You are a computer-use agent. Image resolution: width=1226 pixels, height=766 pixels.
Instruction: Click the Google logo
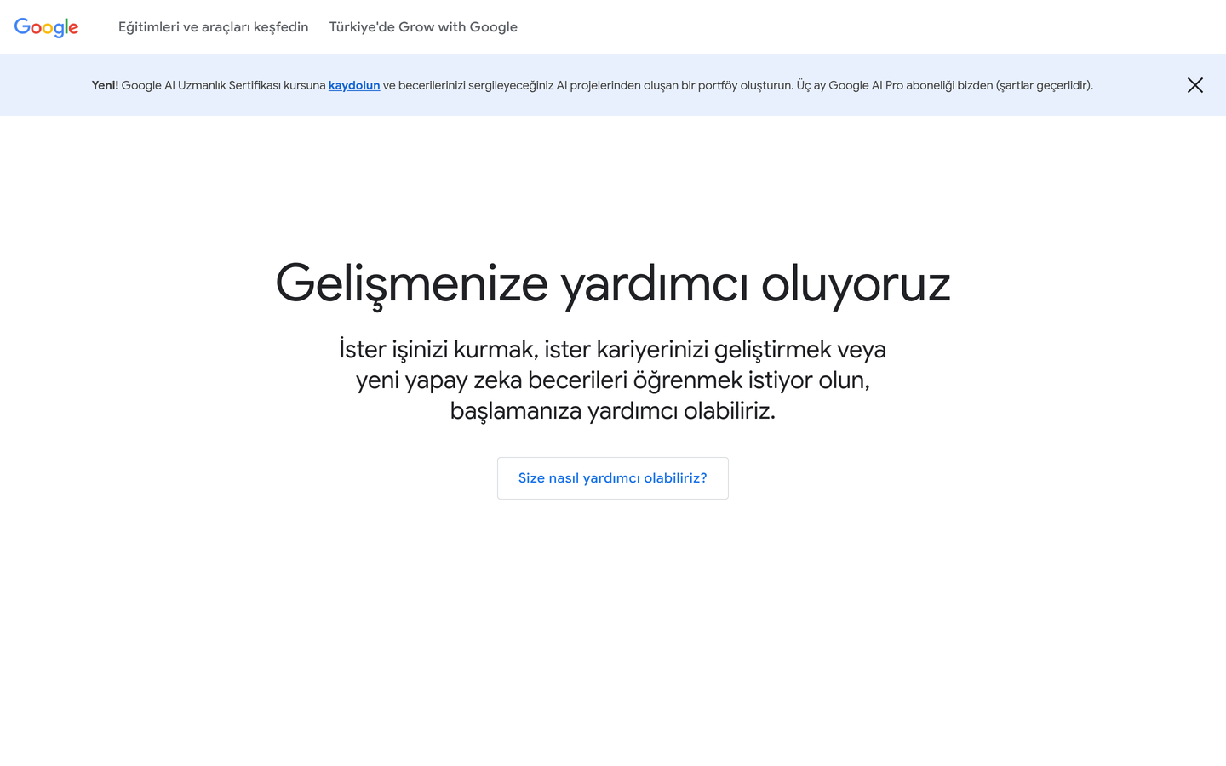[x=47, y=27]
